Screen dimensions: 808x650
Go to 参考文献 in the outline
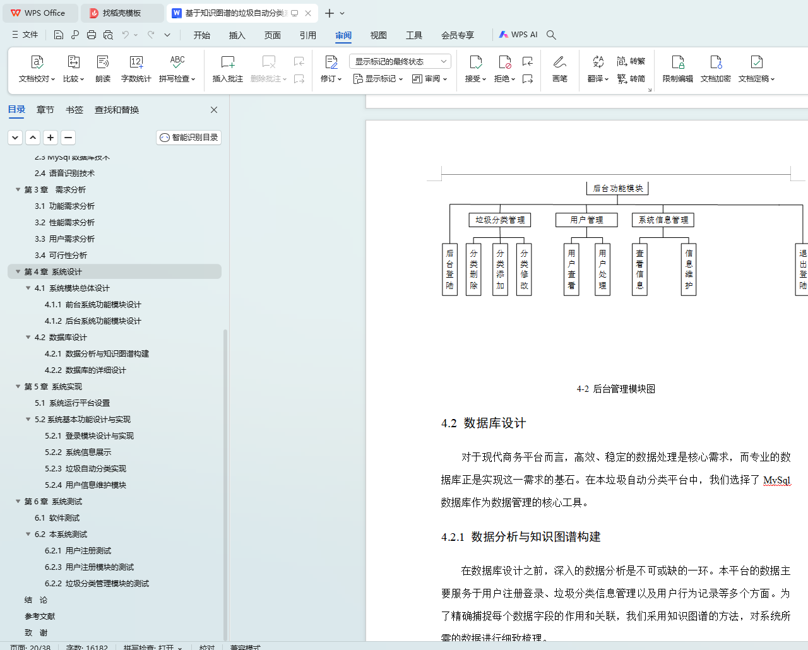pyautogui.click(x=40, y=616)
